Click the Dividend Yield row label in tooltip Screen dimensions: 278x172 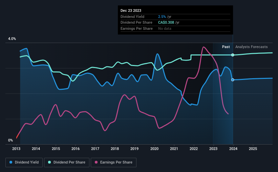[132, 17]
